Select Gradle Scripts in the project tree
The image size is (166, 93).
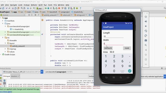(10, 55)
